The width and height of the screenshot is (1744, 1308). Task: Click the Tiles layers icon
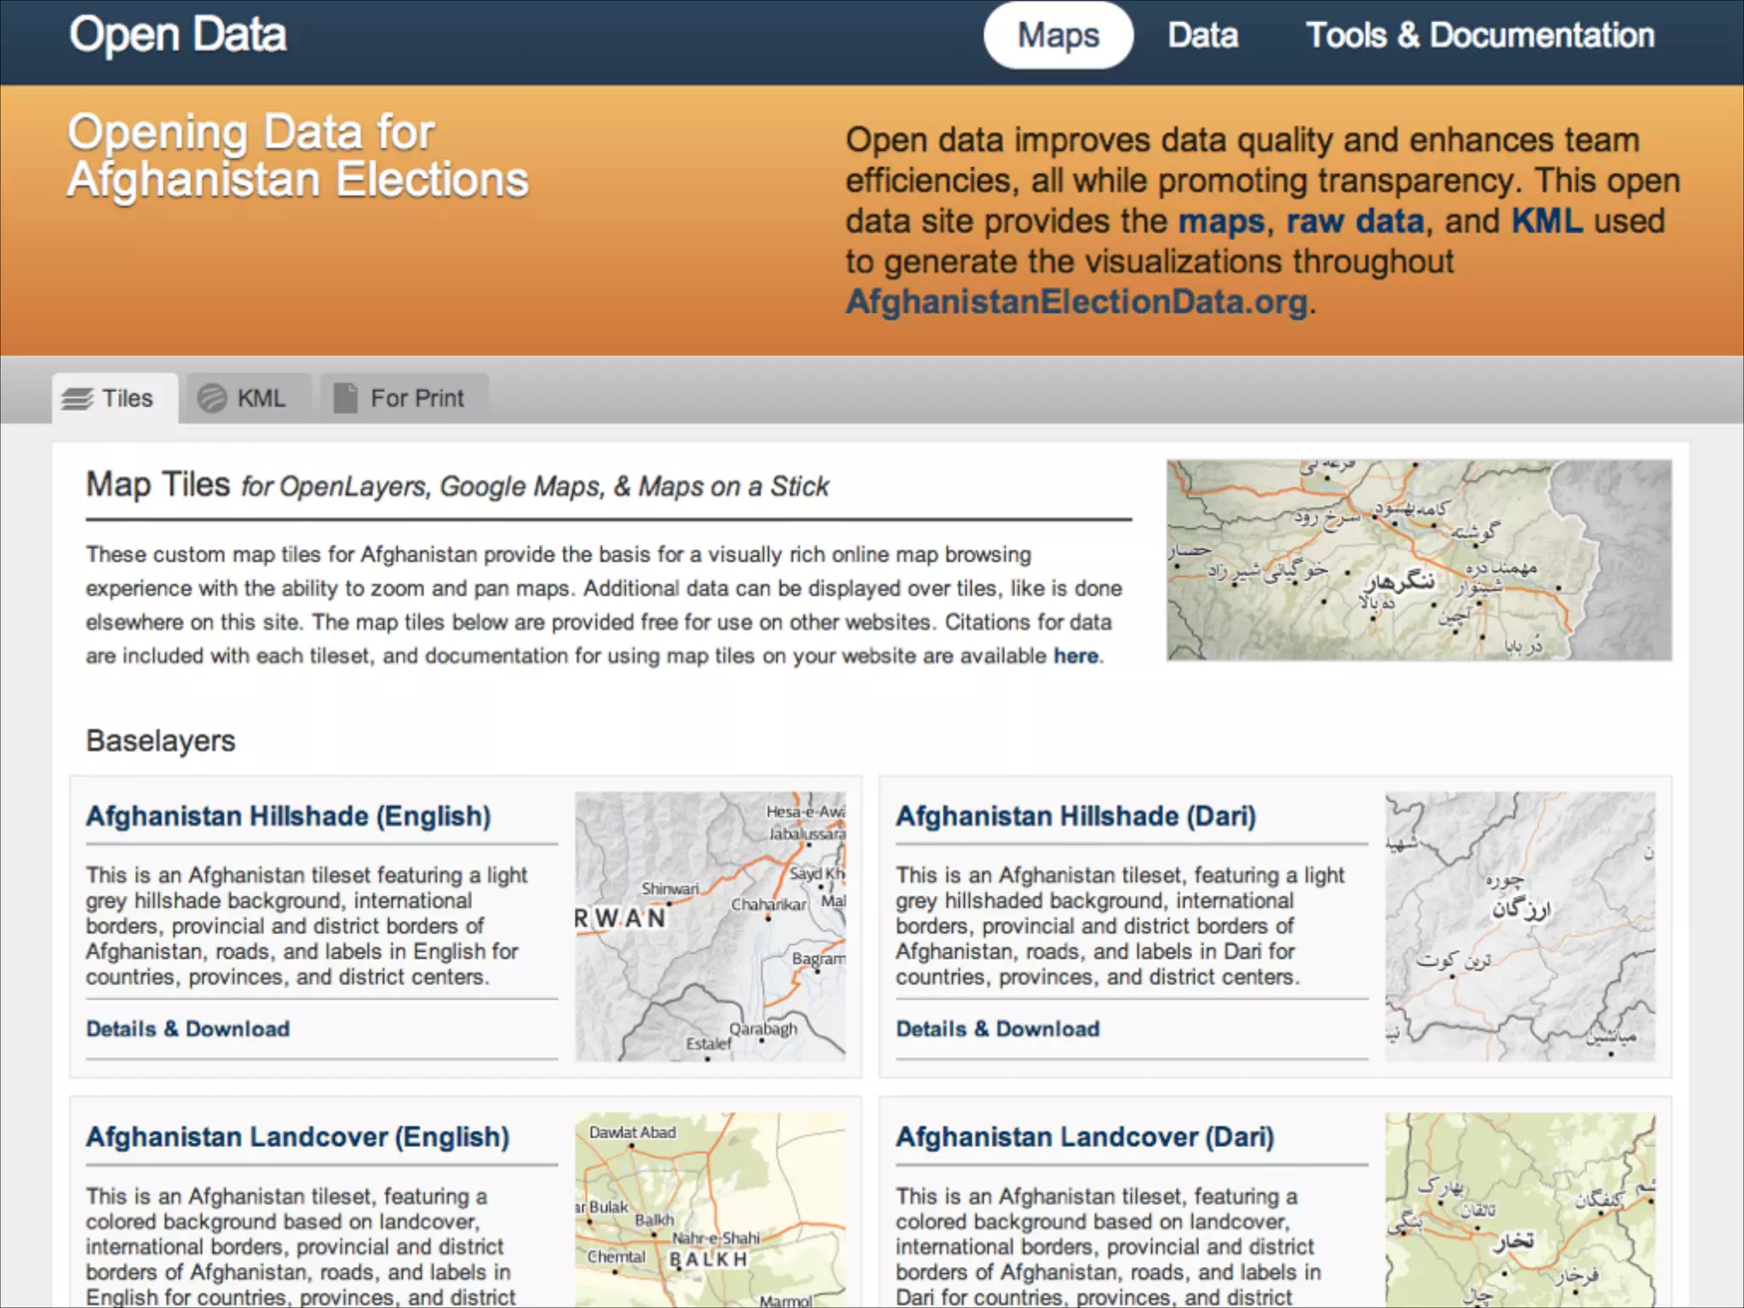click(77, 399)
